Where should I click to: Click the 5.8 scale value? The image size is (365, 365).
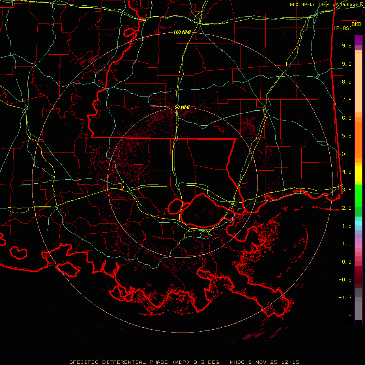347,136
